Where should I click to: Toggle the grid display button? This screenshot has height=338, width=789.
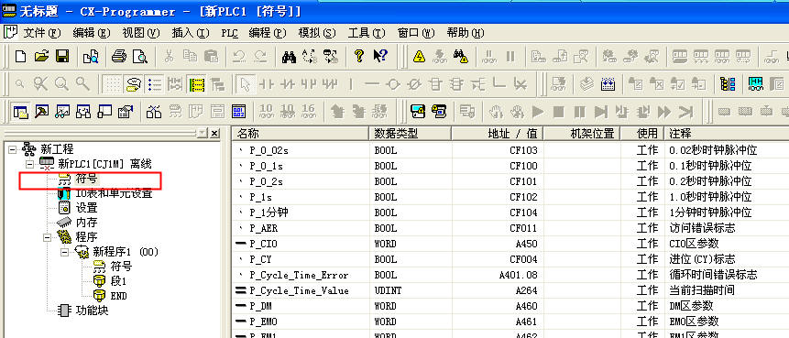(112, 84)
